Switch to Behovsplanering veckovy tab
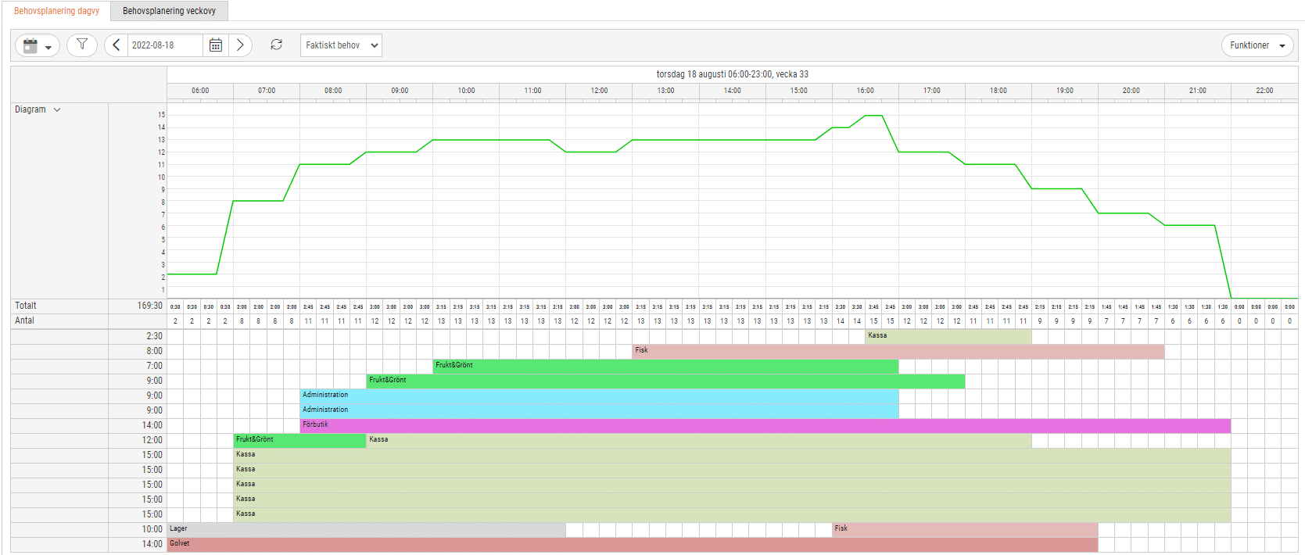The image size is (1305, 555). 169,11
